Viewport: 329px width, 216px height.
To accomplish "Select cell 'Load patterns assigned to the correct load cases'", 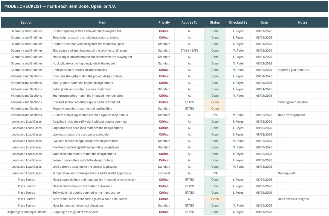I will tap(103, 166).
